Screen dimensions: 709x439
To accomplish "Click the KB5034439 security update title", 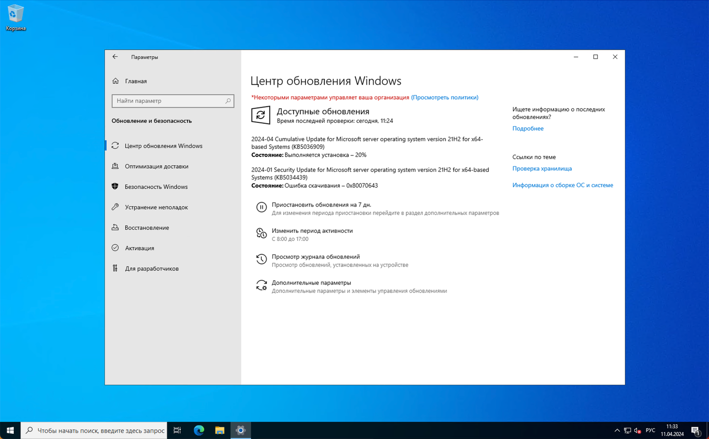I will (370, 173).
